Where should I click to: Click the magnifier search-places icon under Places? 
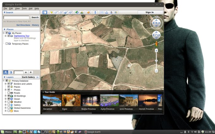coord(6,72)
